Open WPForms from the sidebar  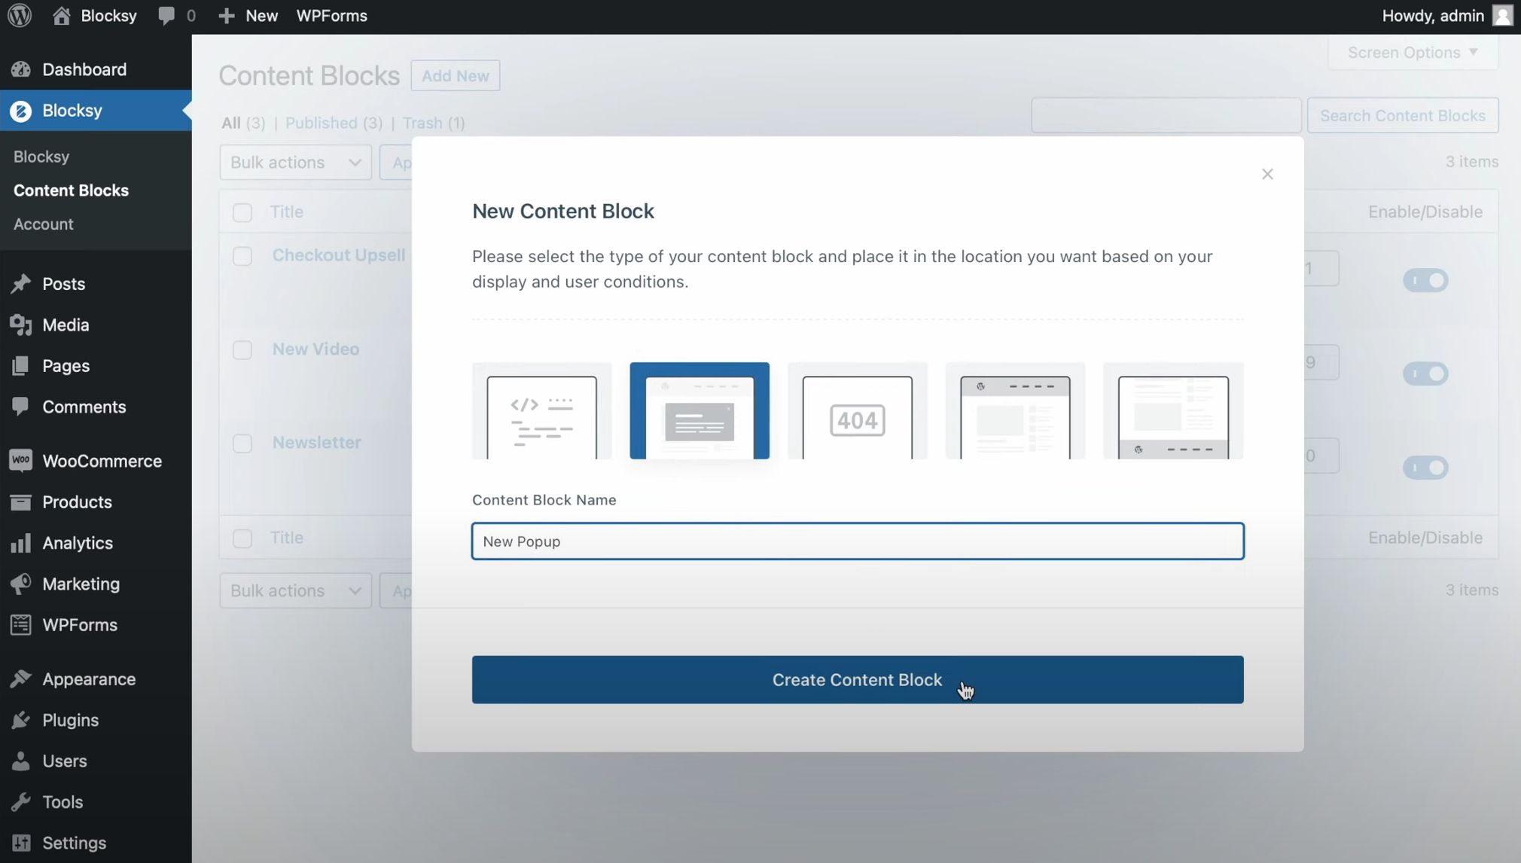pos(79,624)
